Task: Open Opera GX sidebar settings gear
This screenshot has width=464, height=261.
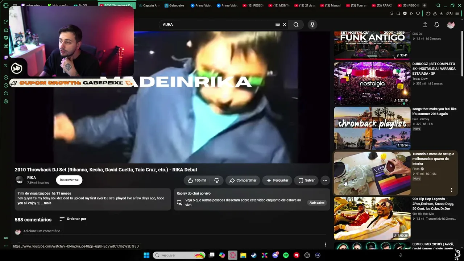Action: (6, 101)
